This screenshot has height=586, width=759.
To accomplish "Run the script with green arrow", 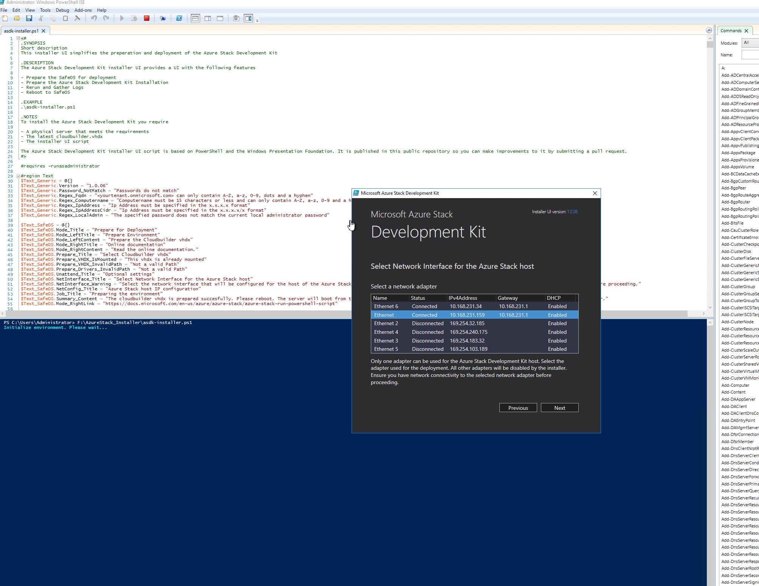I will 122,18.
